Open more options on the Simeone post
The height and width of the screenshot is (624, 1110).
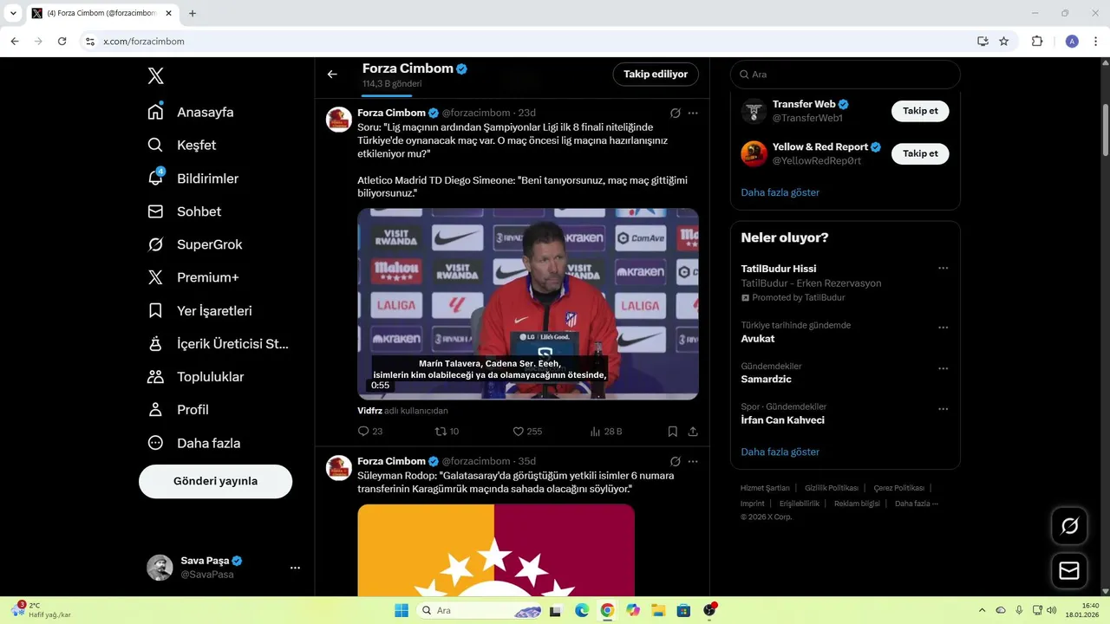[x=693, y=113]
